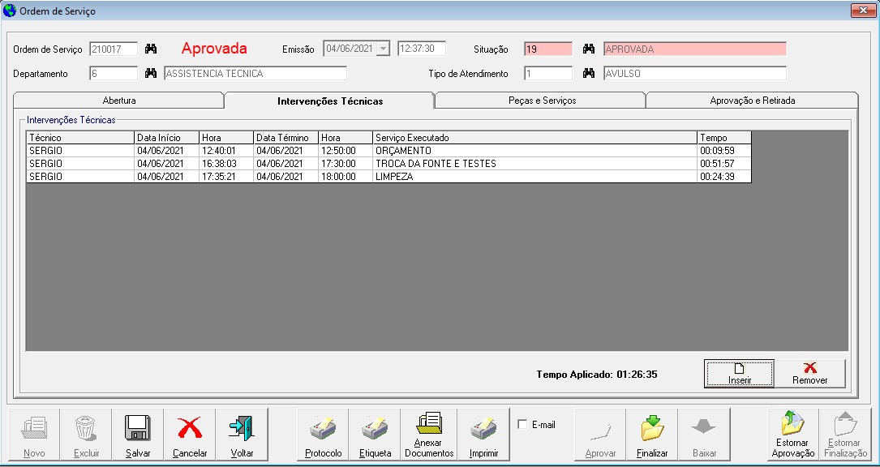880x467 pixels.
Task: Click the Imprimir printer icon
Action: pyautogui.click(x=483, y=428)
